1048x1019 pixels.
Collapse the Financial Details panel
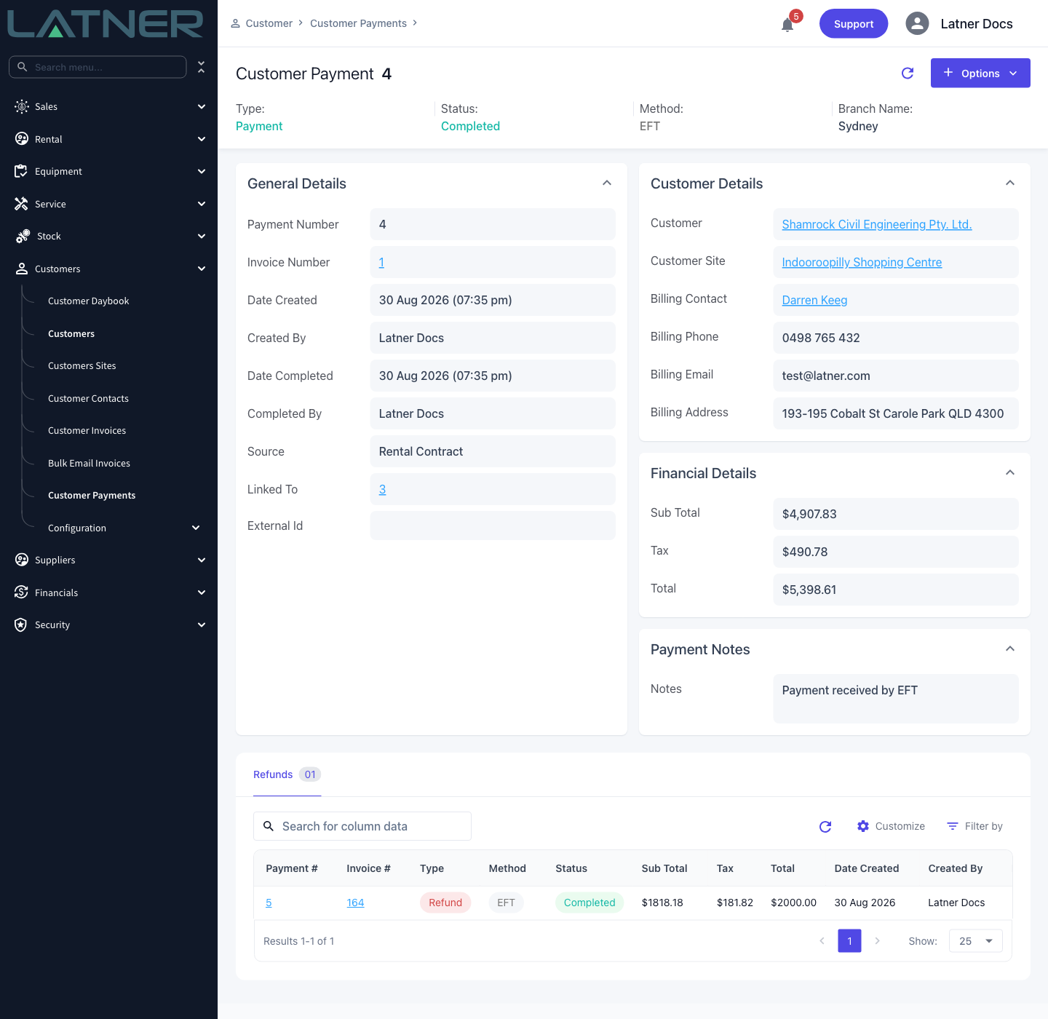1010,472
